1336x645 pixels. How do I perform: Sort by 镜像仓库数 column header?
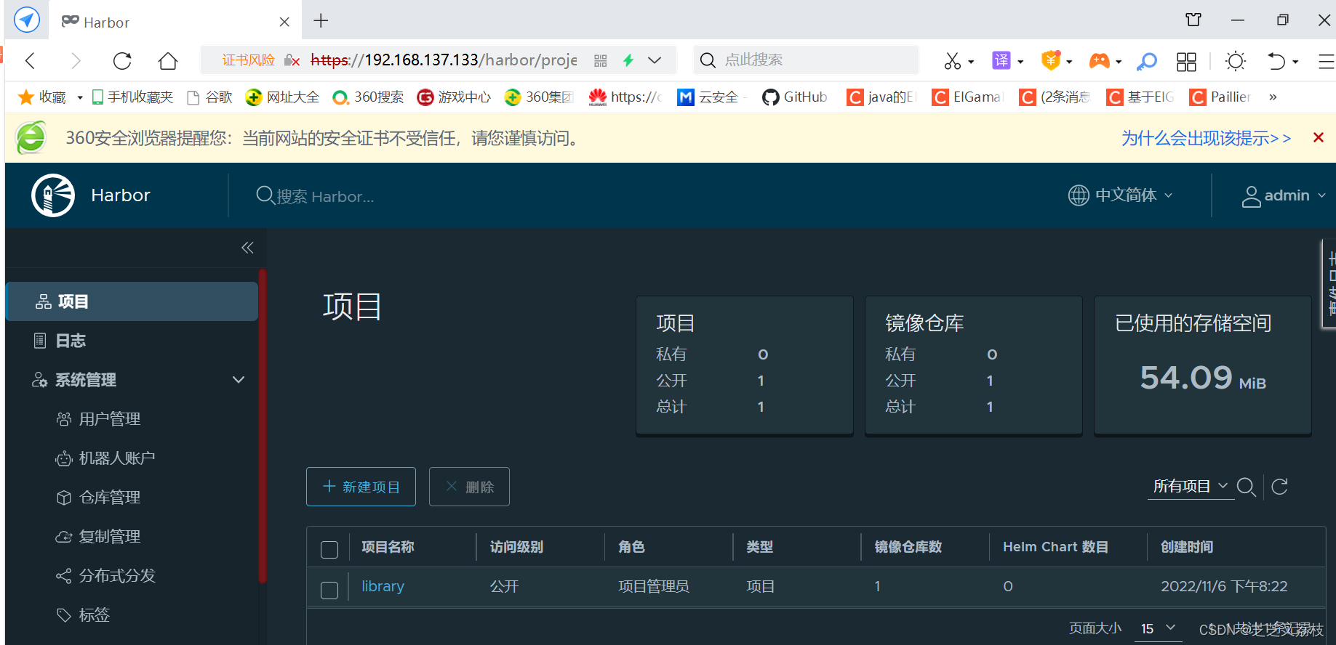tap(908, 547)
